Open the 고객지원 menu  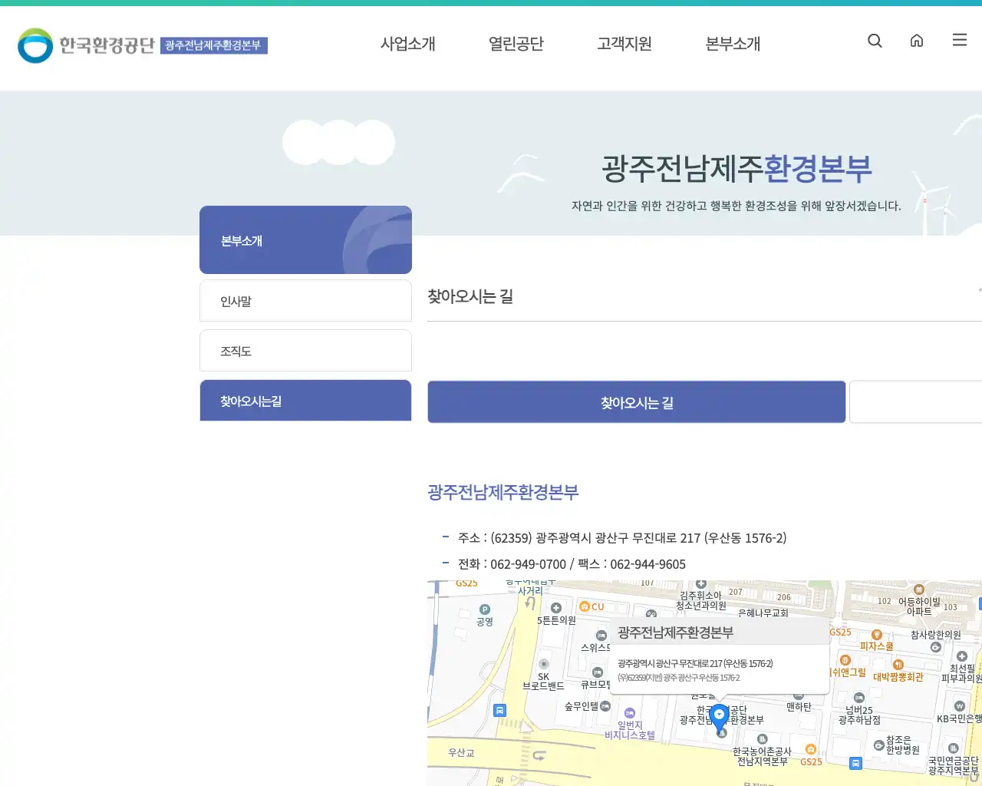(x=624, y=45)
